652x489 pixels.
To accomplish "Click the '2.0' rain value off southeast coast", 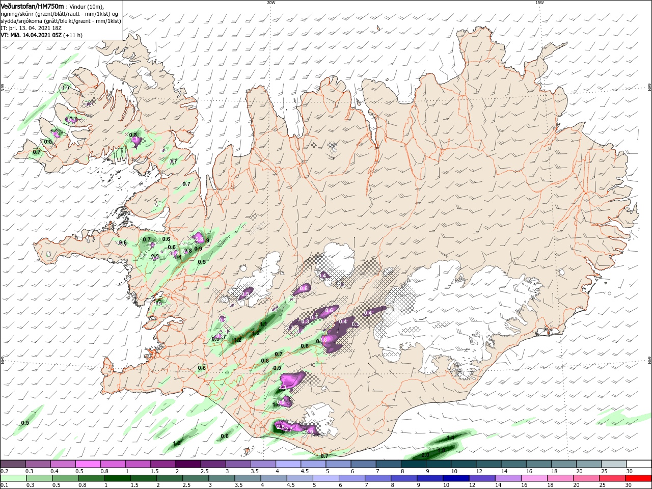I will (426, 454).
